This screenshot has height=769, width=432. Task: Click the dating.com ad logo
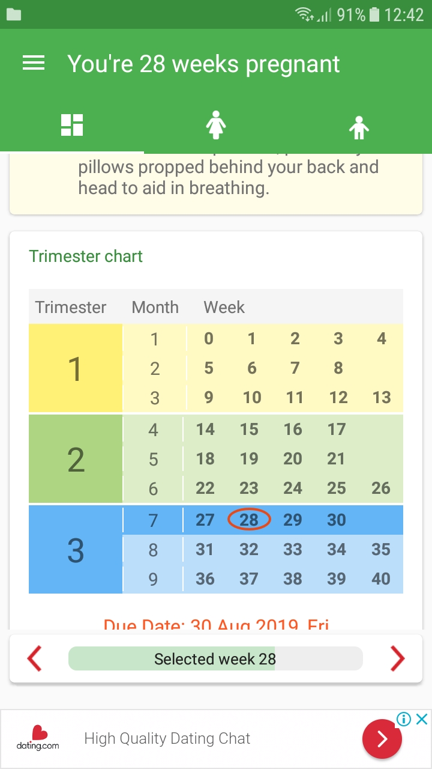click(38, 738)
